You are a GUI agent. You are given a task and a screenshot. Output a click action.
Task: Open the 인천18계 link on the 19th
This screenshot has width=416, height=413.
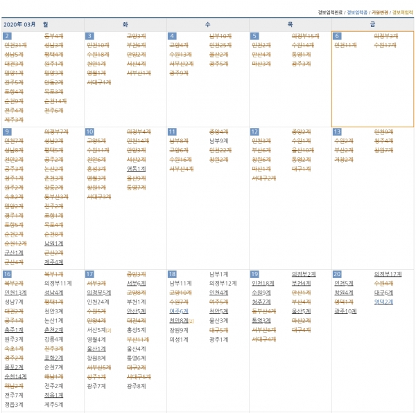(x=263, y=283)
